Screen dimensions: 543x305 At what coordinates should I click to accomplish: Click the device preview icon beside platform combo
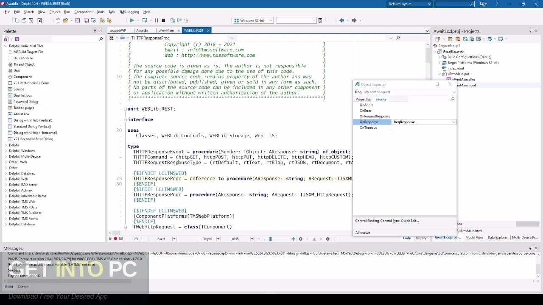point(320,20)
